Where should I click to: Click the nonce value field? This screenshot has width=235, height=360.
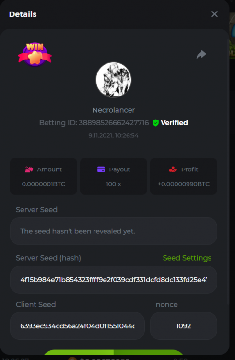tap(183, 326)
